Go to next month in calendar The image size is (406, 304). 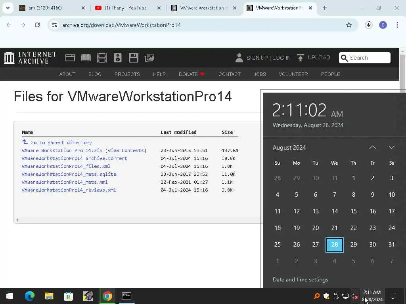[x=391, y=147]
